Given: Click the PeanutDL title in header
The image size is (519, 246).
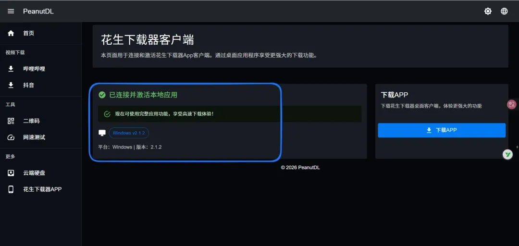Looking at the screenshot, I should [x=38, y=11].
